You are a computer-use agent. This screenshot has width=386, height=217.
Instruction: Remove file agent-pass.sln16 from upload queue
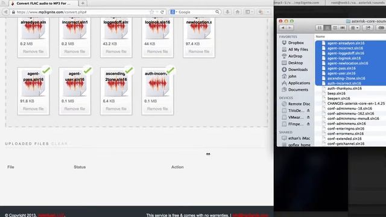[33, 108]
